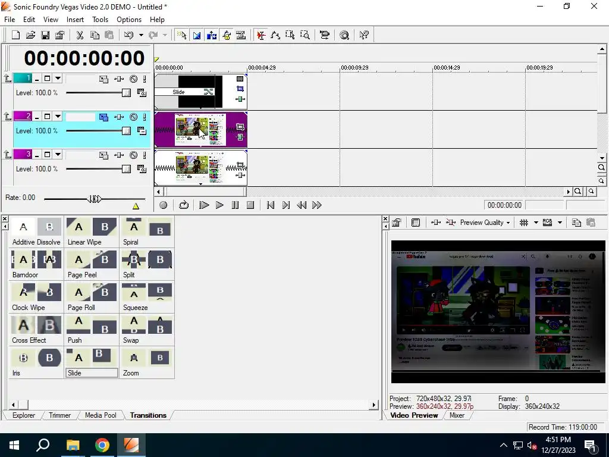The width and height of the screenshot is (609, 457).
Task: Open track 3 track FX button
Action: tap(119, 155)
